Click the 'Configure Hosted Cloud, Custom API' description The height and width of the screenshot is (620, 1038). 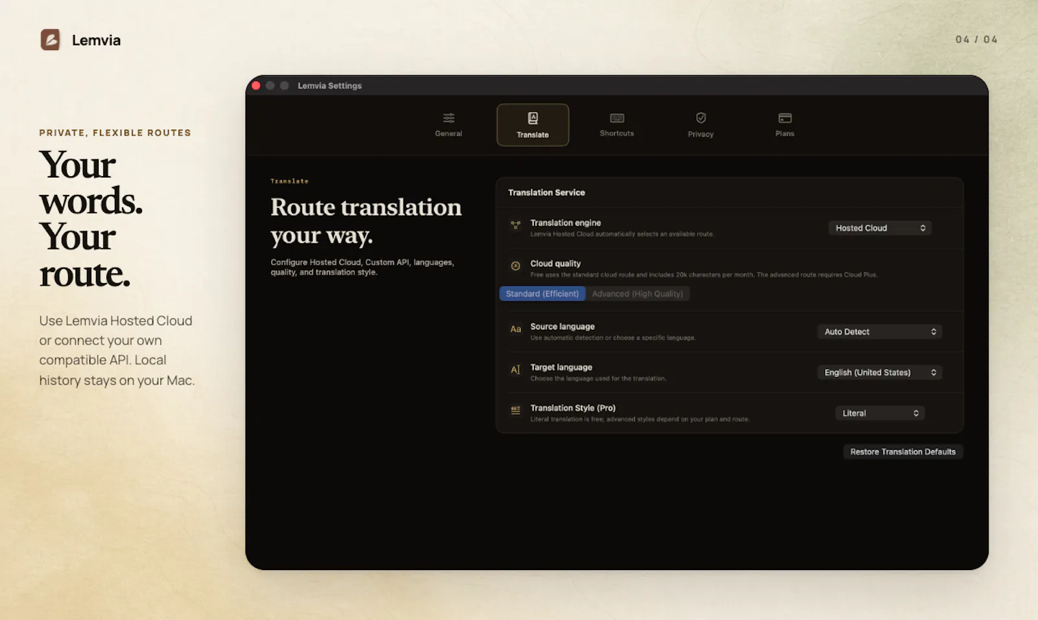[x=362, y=267]
